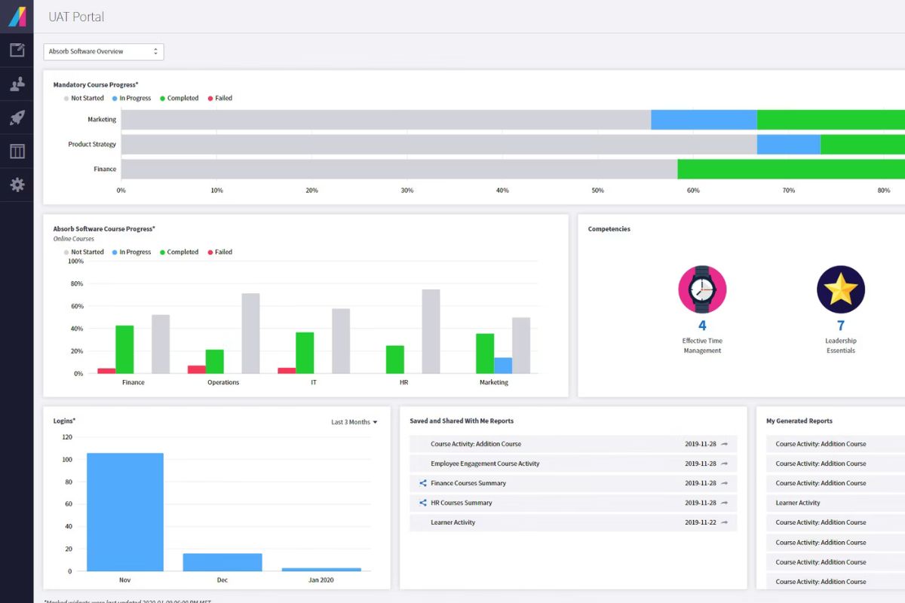Toggle In Progress legend in Absorb Software Course Progress
This screenshot has height=603, width=905.
click(x=131, y=252)
